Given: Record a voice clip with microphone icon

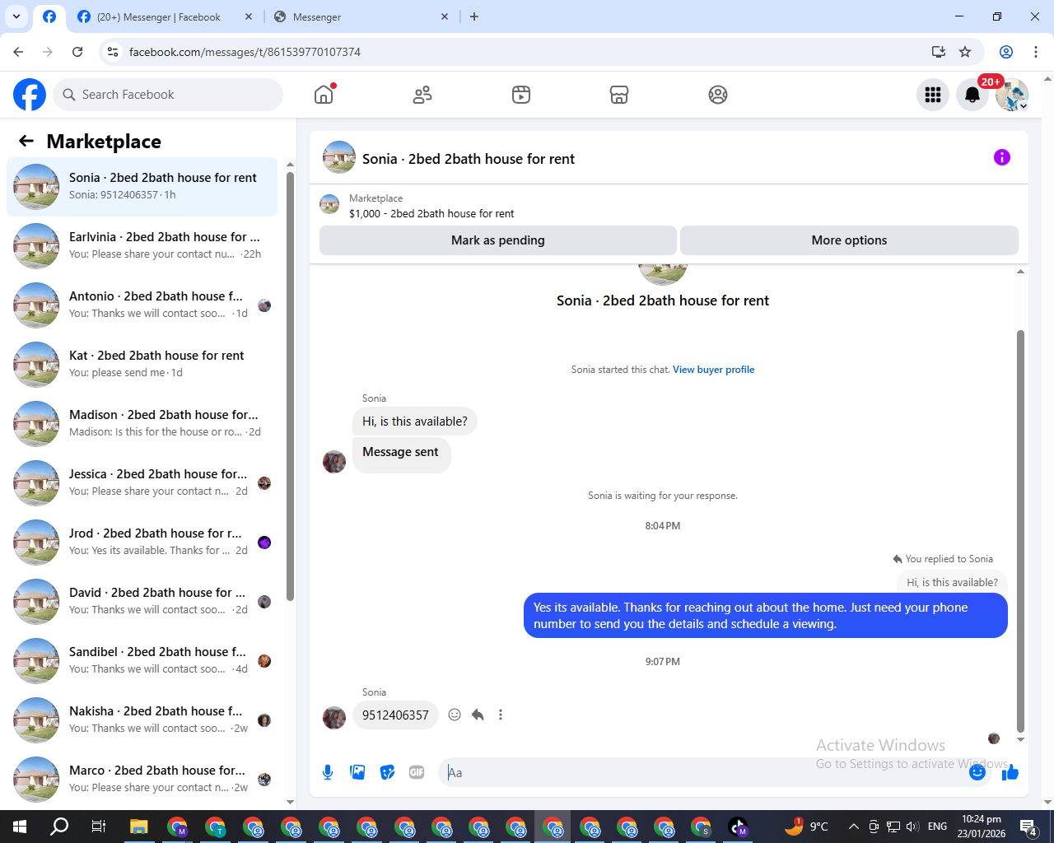Looking at the screenshot, I should tap(328, 772).
